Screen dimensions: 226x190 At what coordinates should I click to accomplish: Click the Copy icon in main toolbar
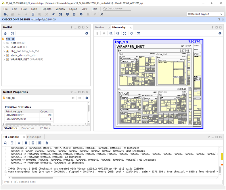tap(33, 14)
